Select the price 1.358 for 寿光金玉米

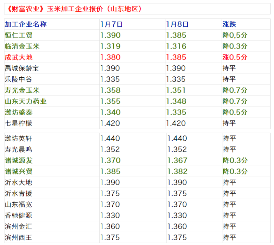tap(110, 90)
